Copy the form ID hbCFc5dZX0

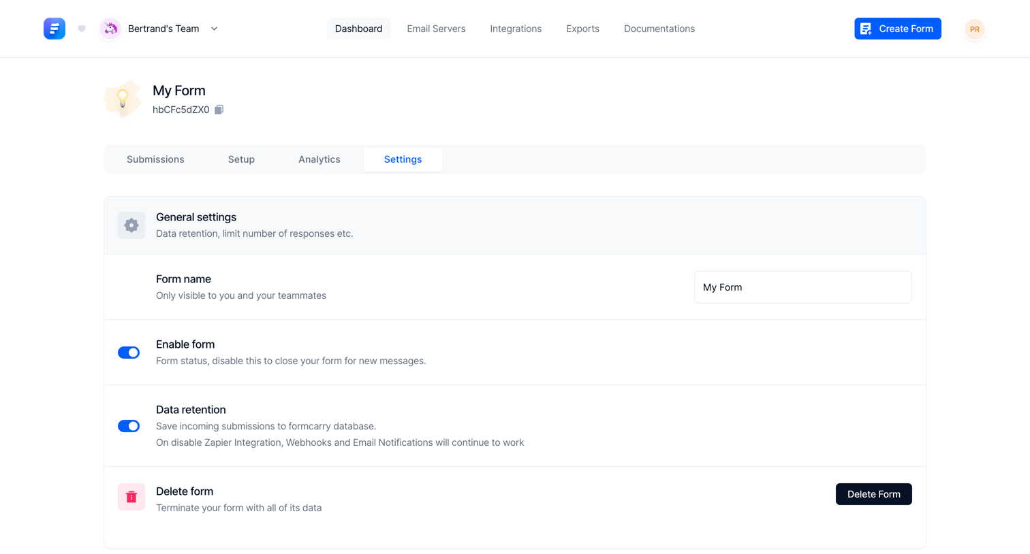click(x=219, y=110)
